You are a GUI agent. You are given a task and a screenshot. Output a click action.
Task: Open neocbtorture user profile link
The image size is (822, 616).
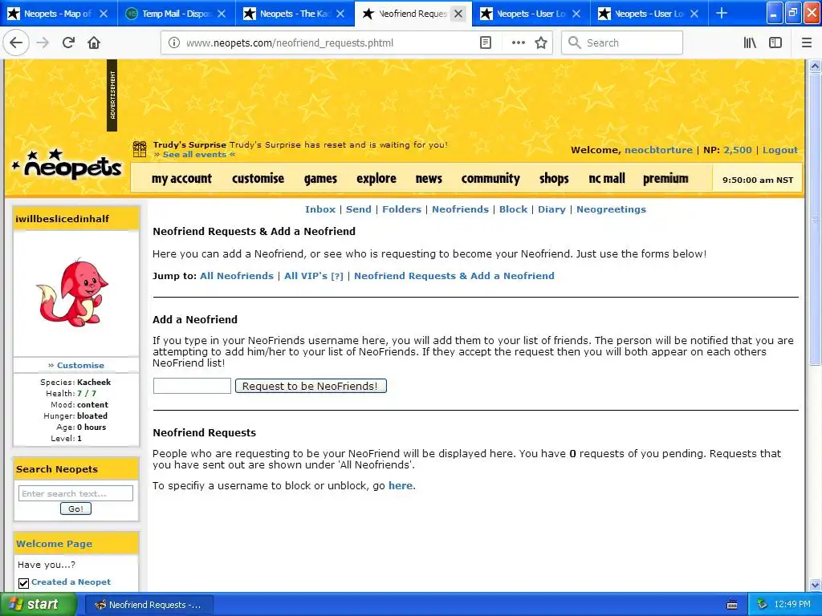pos(658,150)
